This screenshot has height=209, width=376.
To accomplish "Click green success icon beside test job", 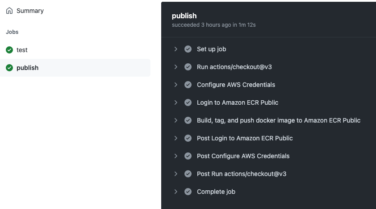I will (9, 50).
